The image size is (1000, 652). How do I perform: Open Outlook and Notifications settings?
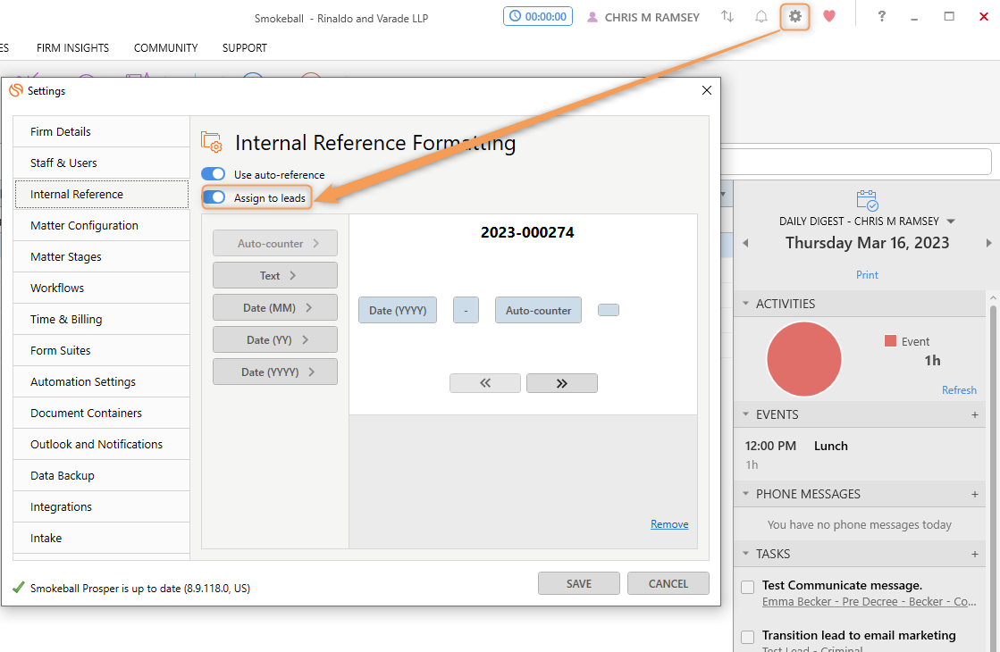pos(101,444)
